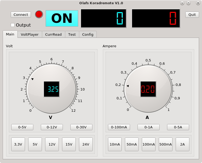
Task: Select the 2A current preset
Action: 182,144
